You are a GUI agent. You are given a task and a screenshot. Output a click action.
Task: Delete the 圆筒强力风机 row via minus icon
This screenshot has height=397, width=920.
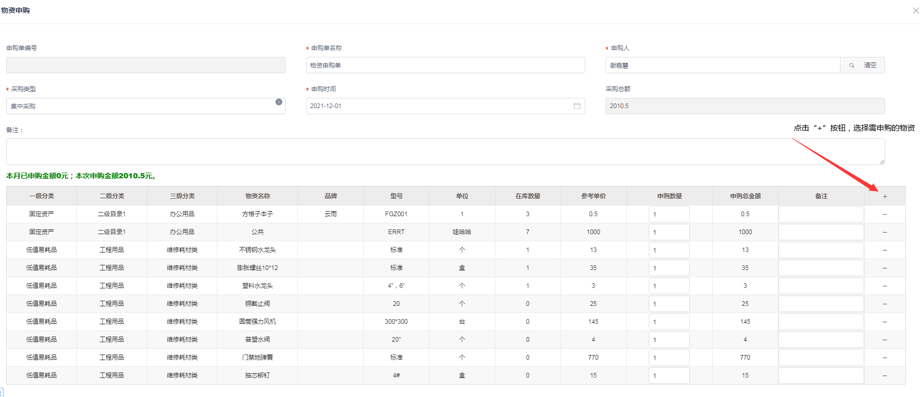[x=885, y=322]
